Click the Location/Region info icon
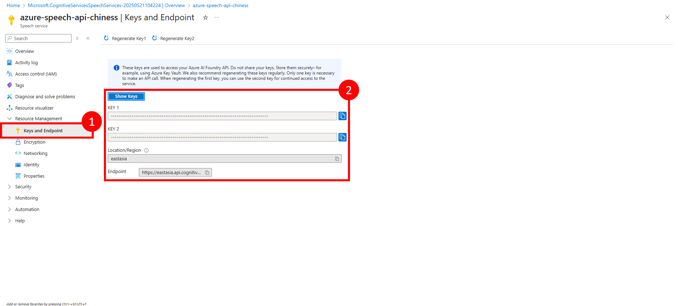 (x=147, y=150)
